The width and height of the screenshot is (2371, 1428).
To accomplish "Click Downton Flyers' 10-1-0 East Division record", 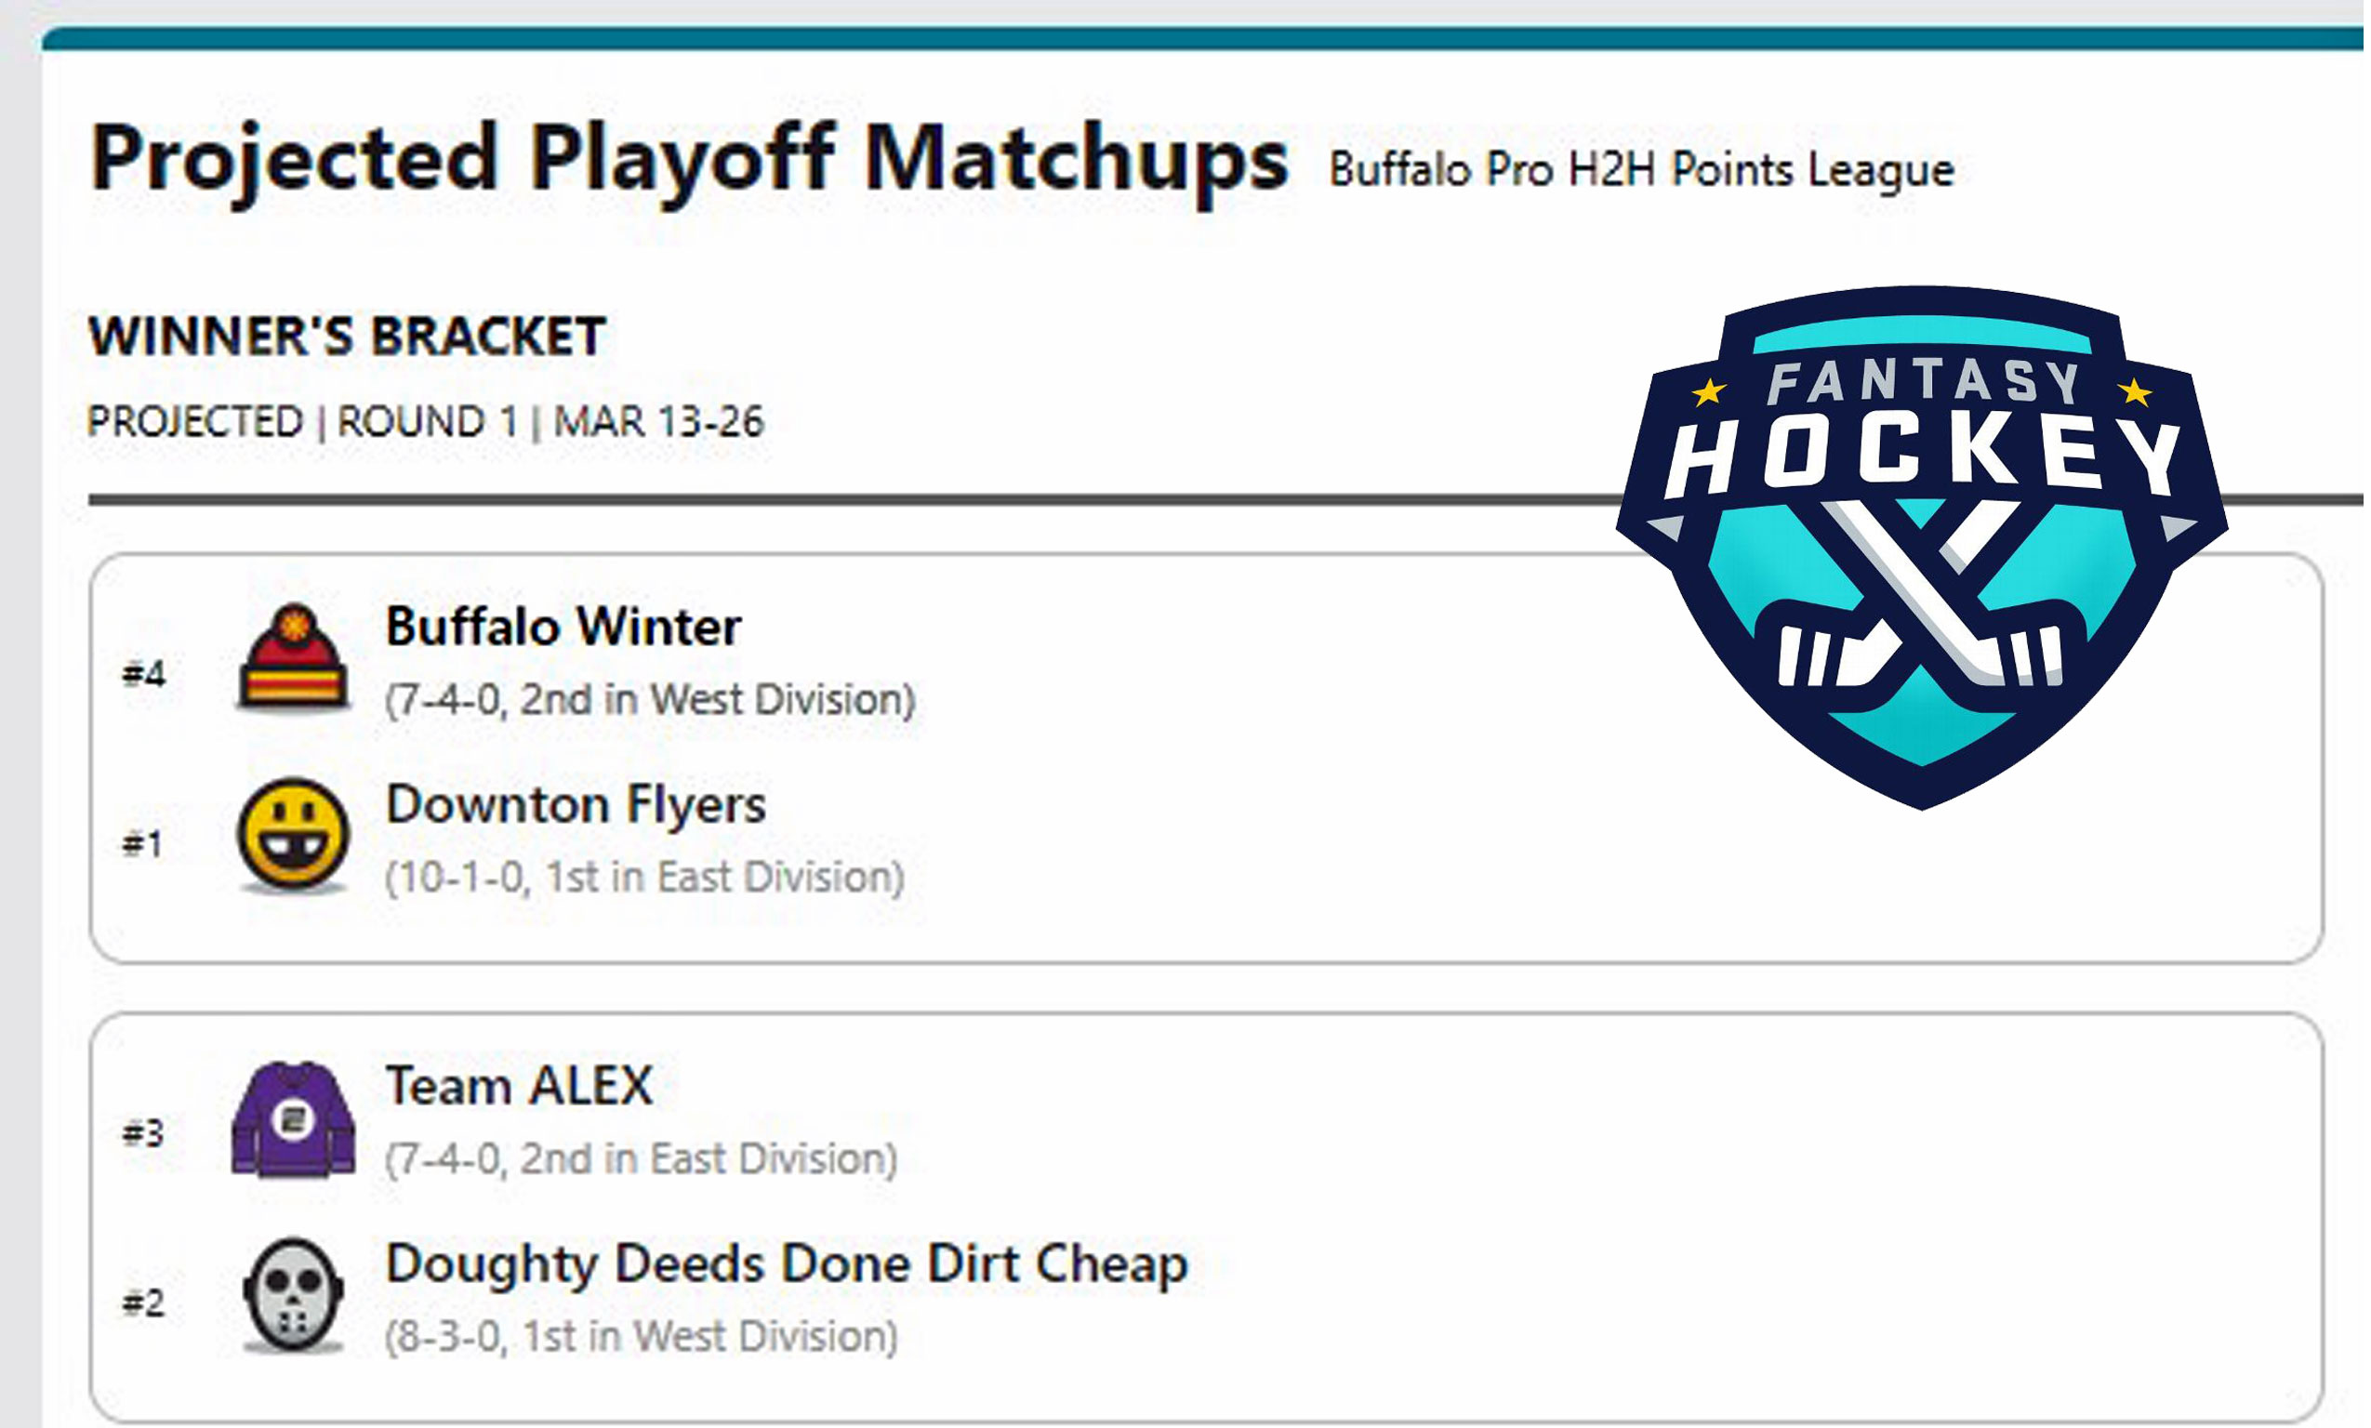I will point(644,877).
